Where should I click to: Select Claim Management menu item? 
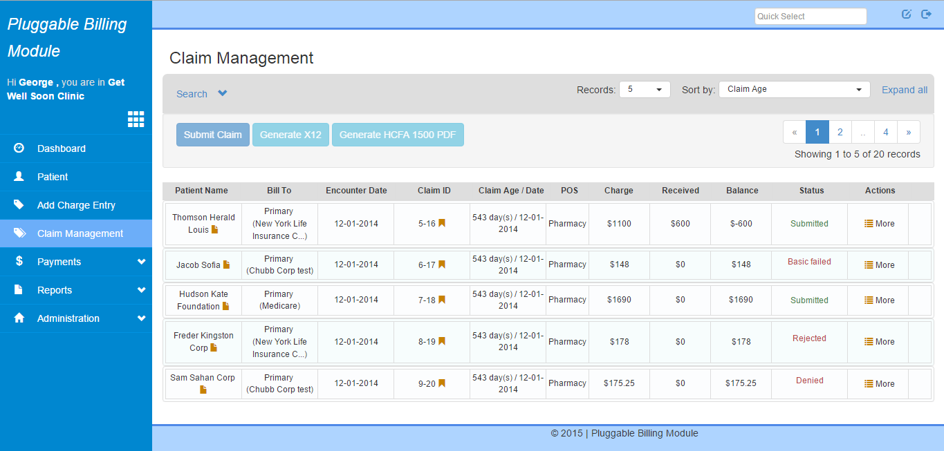coord(76,233)
